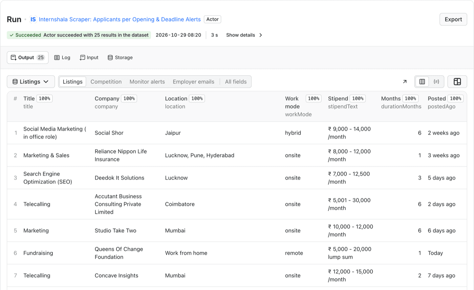Select the Studio Take Two cell

pos(115,231)
